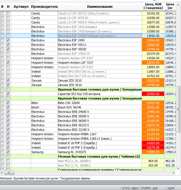Click Фея 702 (1,7л, 1850Вт) name
Screen dimensions: 181x190
[100, 165]
